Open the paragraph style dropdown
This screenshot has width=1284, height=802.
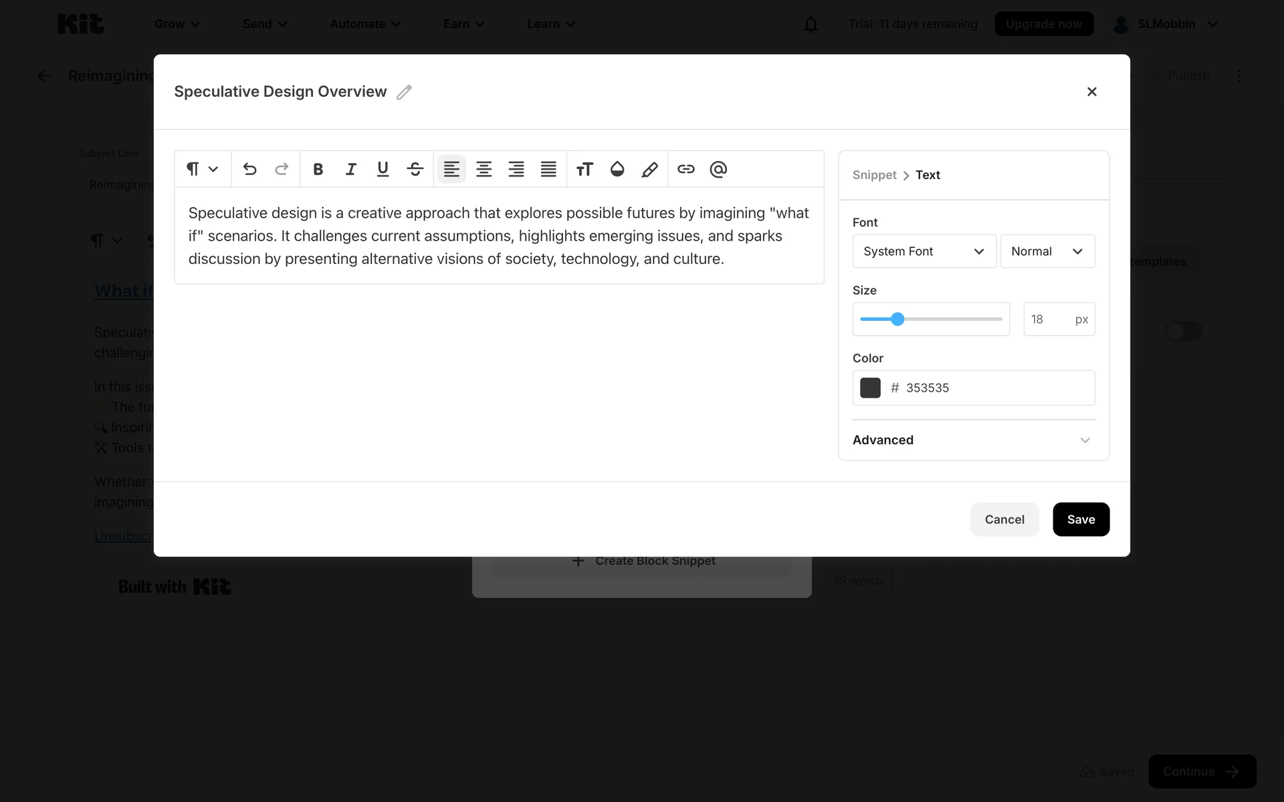[x=202, y=169]
